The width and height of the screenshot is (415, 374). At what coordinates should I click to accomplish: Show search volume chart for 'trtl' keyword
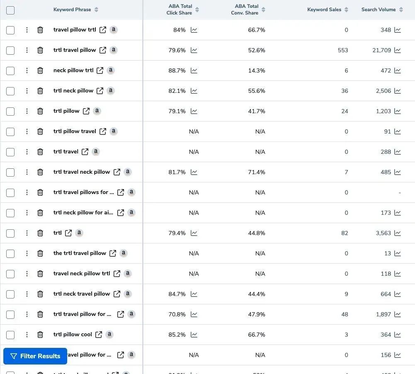(398, 233)
